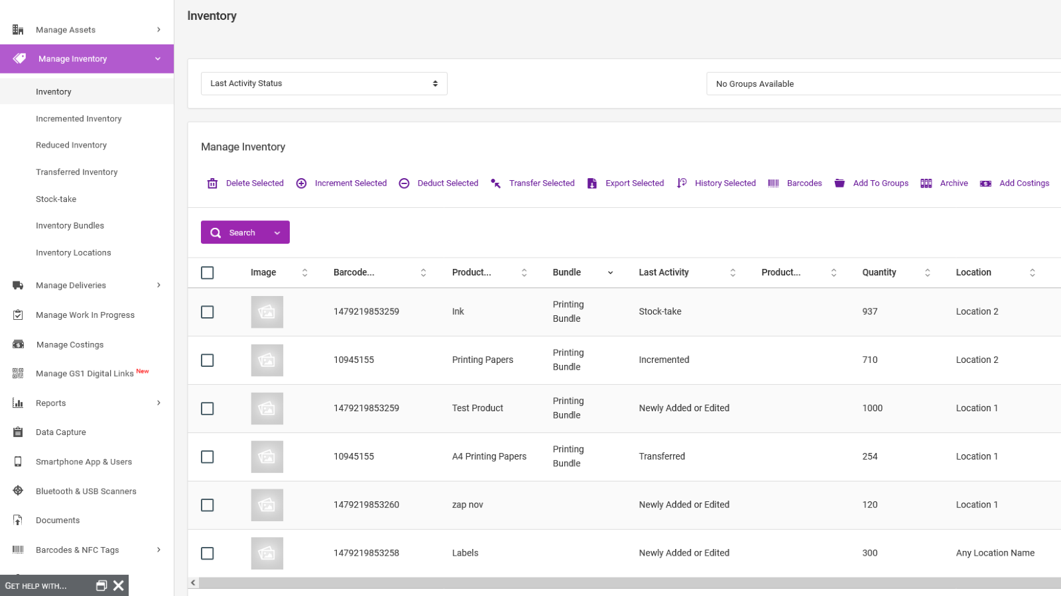Image resolution: width=1061 pixels, height=596 pixels.
Task: Click the Archive icon in toolbar
Action: click(926, 183)
